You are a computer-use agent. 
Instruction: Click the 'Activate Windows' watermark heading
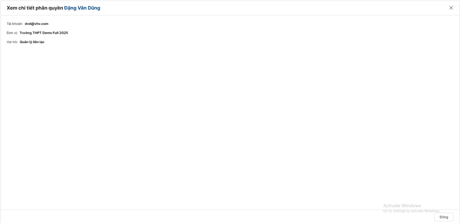click(x=402, y=205)
